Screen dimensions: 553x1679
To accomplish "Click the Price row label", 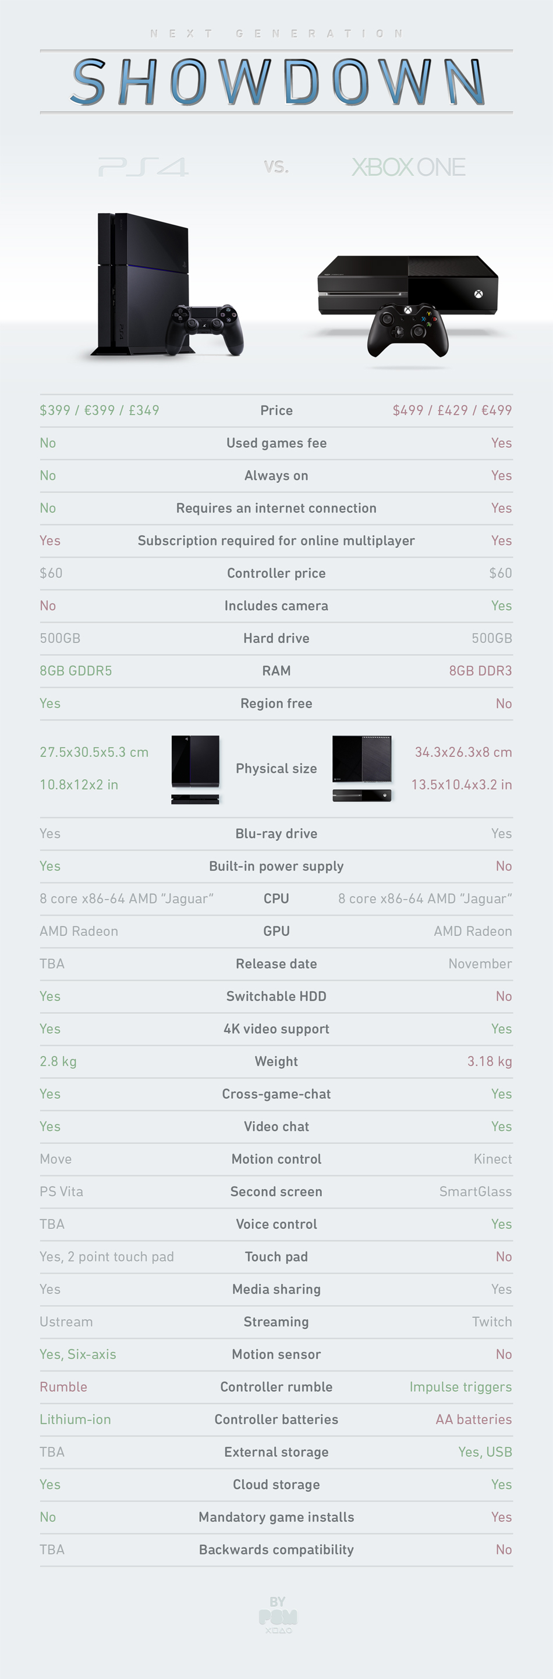I will [276, 411].
